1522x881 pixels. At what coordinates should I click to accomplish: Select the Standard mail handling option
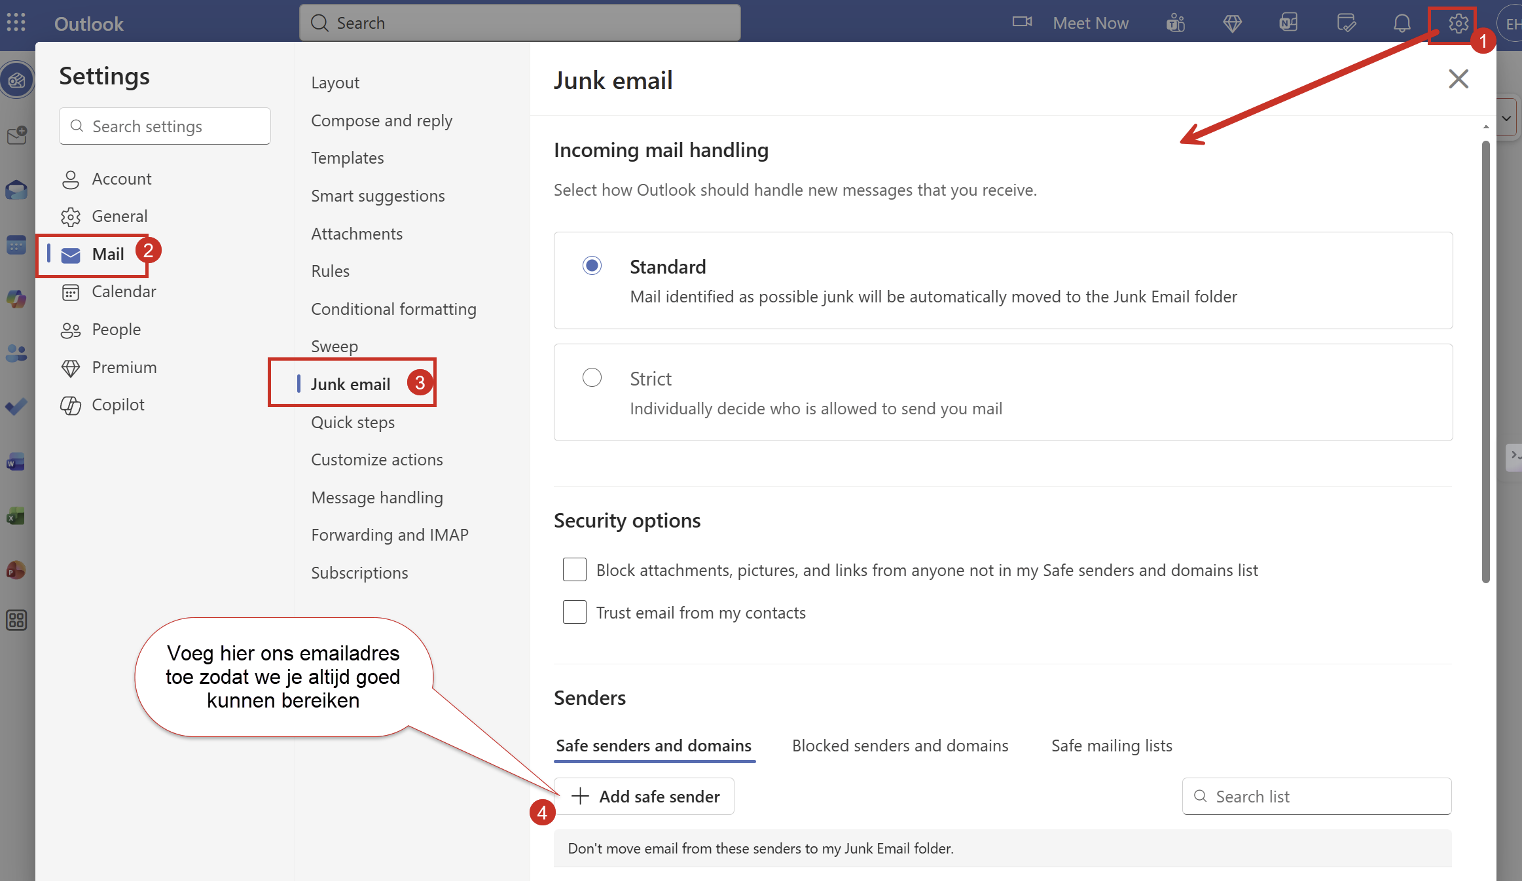point(592,265)
